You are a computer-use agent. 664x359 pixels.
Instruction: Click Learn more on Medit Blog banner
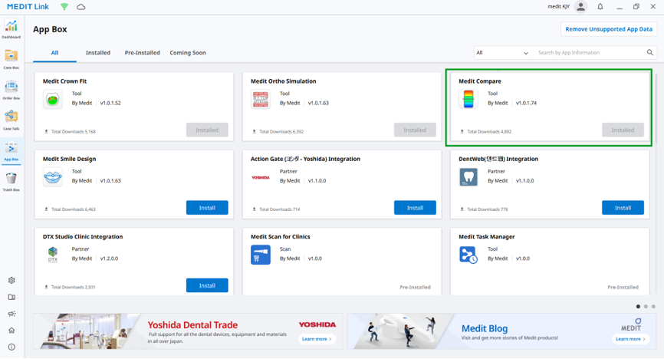tap(630, 339)
